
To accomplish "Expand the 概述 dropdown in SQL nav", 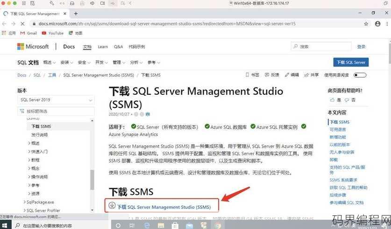I will 50,62.
